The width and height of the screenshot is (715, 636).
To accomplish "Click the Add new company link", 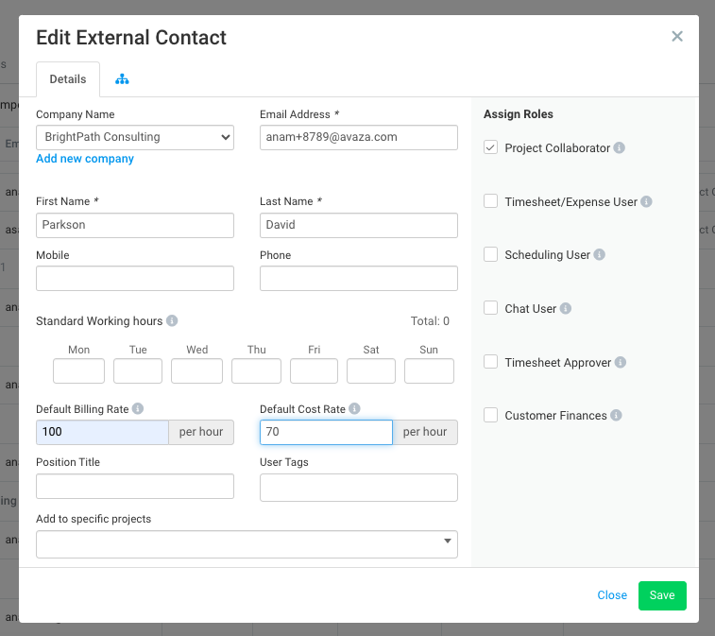I will tap(85, 159).
